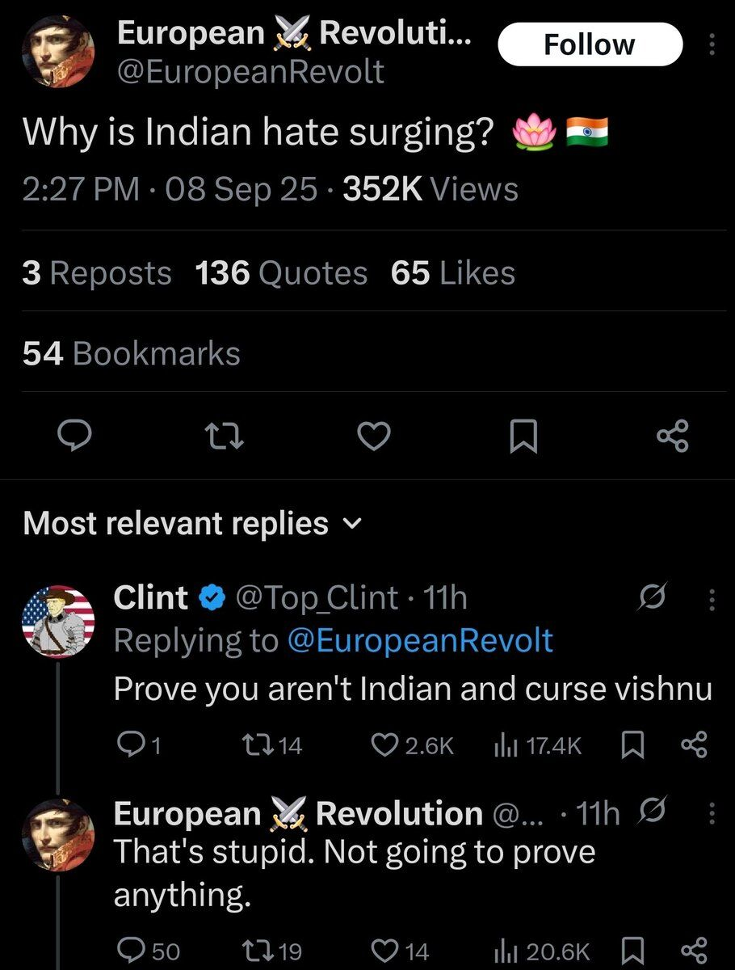This screenshot has width=735, height=970.
Task: Share Clint's reply
Action: pos(695,744)
